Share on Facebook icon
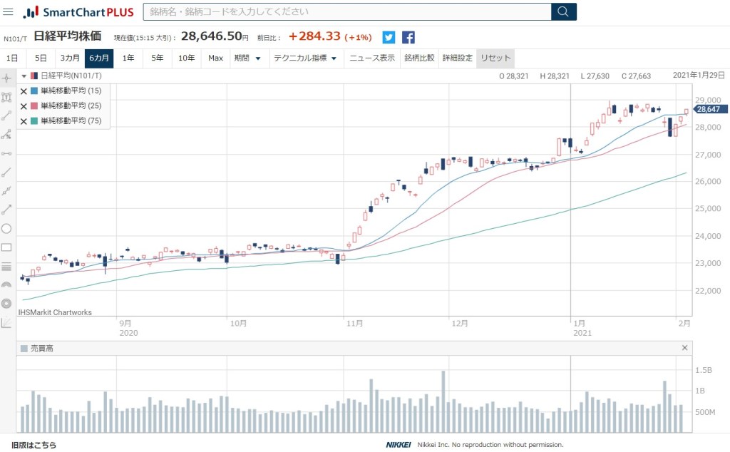This screenshot has height=452, width=730. (408, 38)
